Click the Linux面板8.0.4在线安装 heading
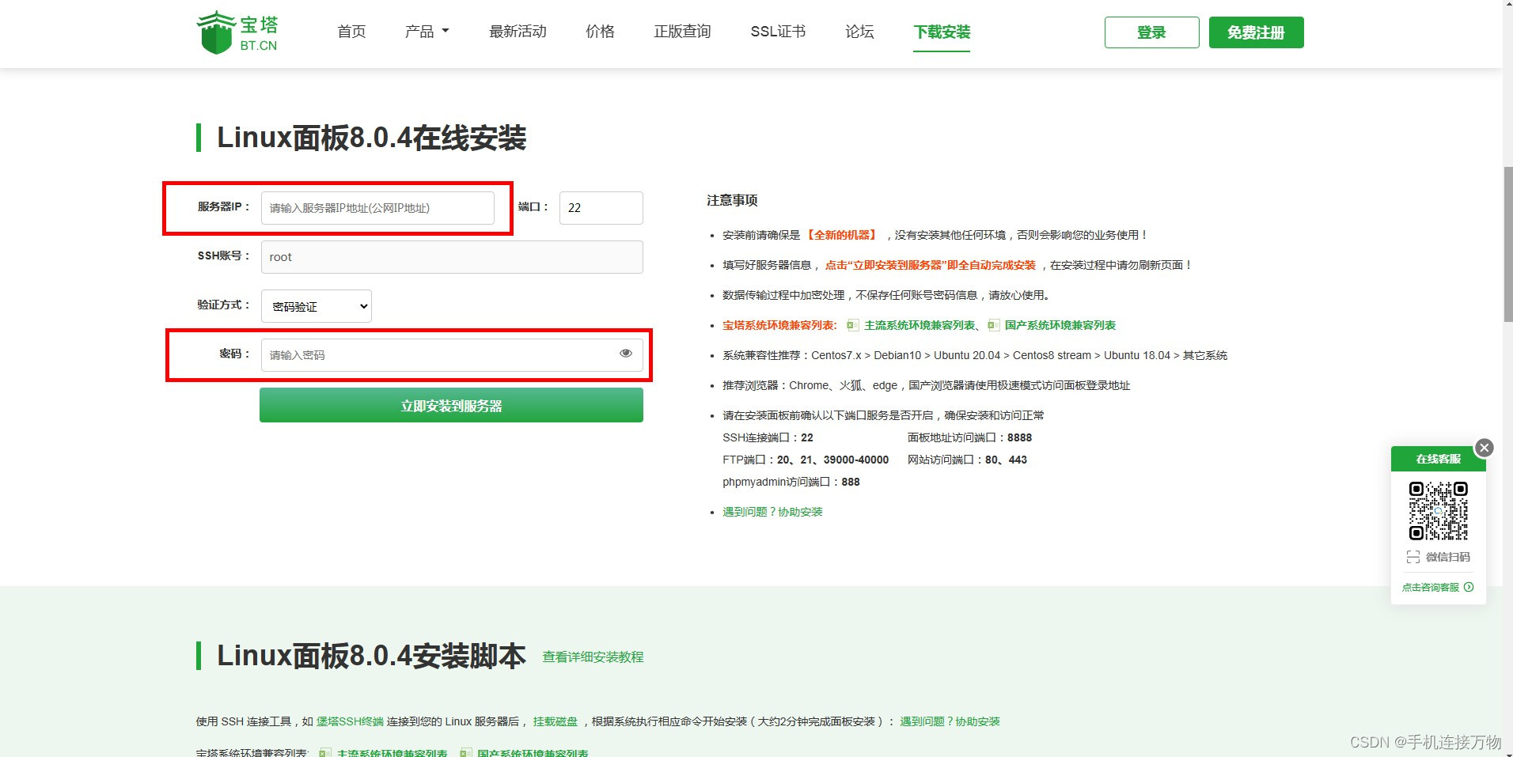 pos(372,138)
